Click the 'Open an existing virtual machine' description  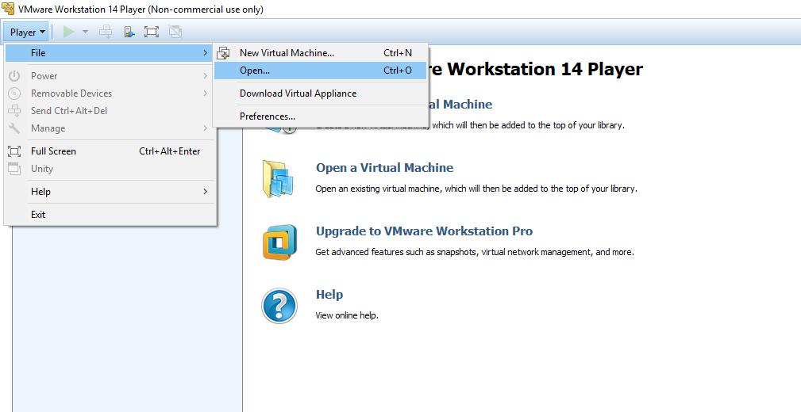coord(476,189)
